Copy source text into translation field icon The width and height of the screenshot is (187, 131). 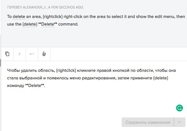click(7, 54)
